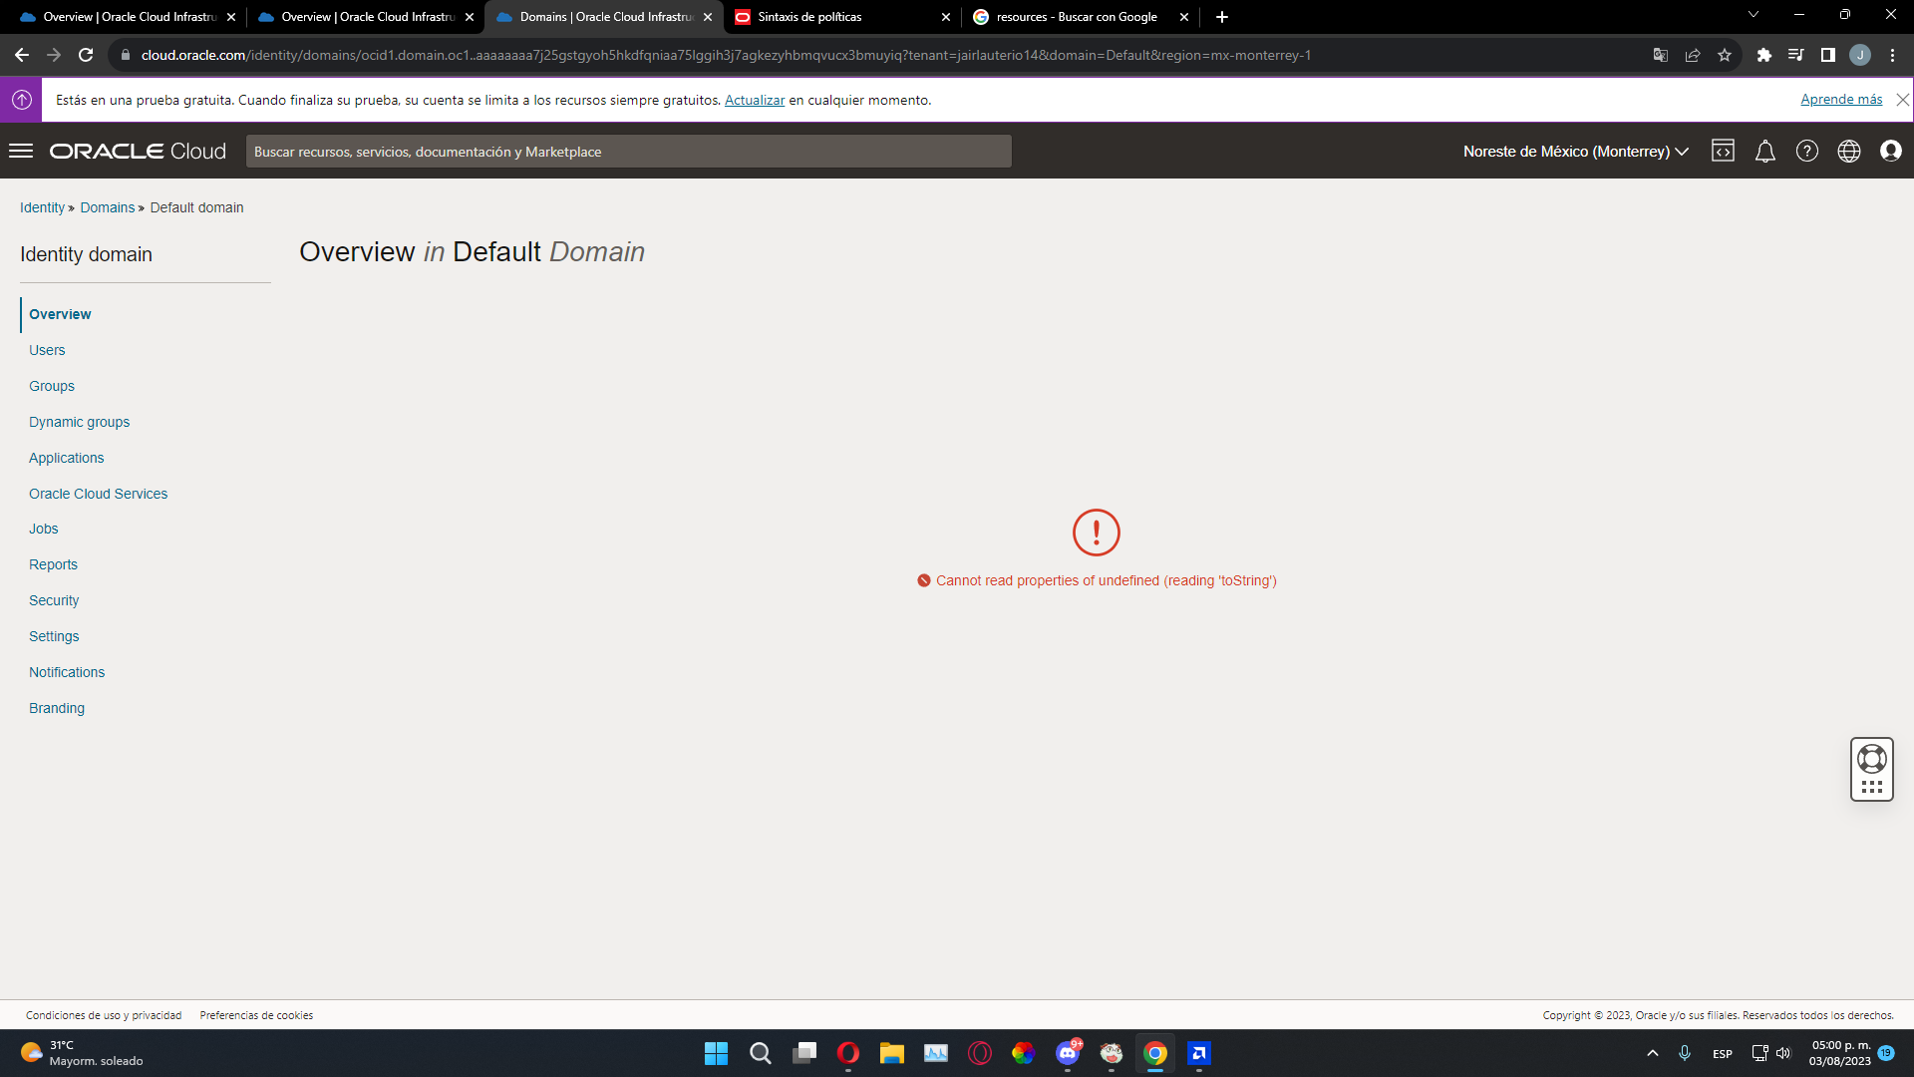Close the Domains Oracle Cloud tab

(x=708, y=17)
